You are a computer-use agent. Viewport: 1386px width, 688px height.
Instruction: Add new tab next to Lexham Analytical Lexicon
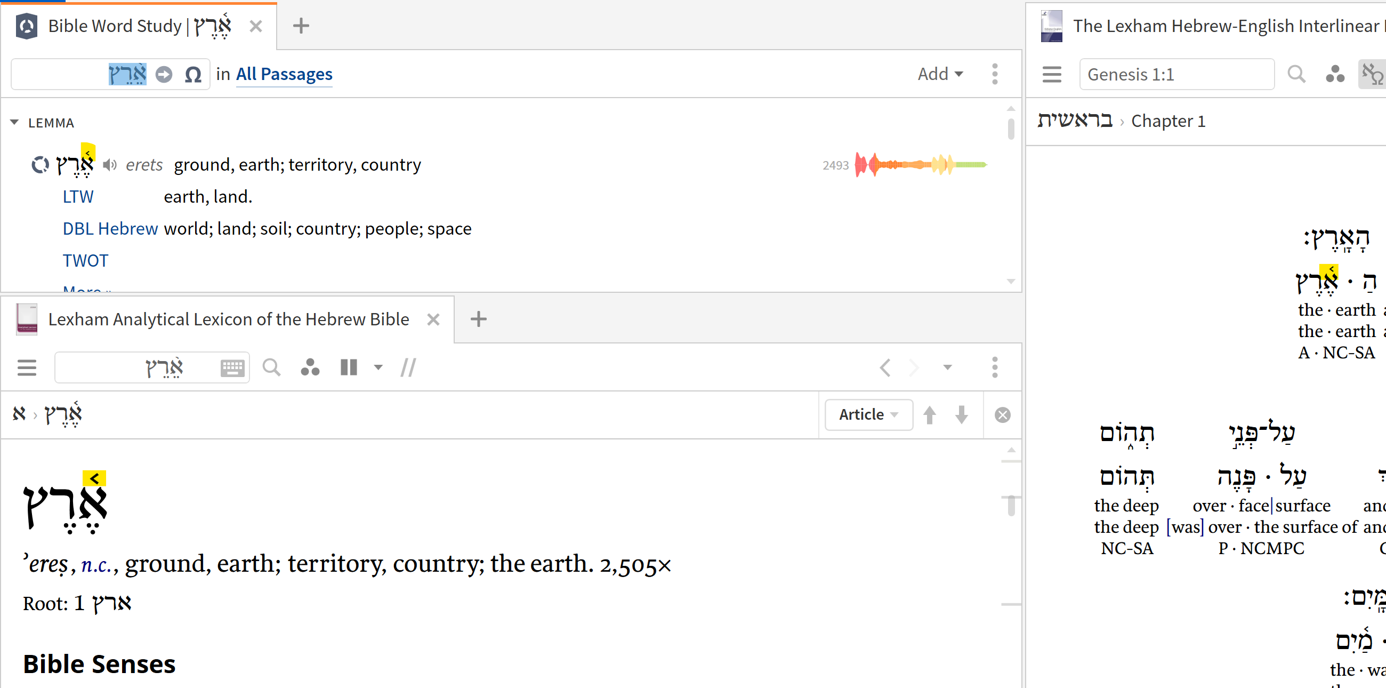(x=478, y=319)
